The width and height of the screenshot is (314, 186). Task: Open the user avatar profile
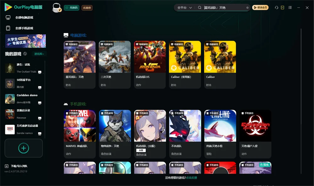pyautogui.click(x=57, y=8)
